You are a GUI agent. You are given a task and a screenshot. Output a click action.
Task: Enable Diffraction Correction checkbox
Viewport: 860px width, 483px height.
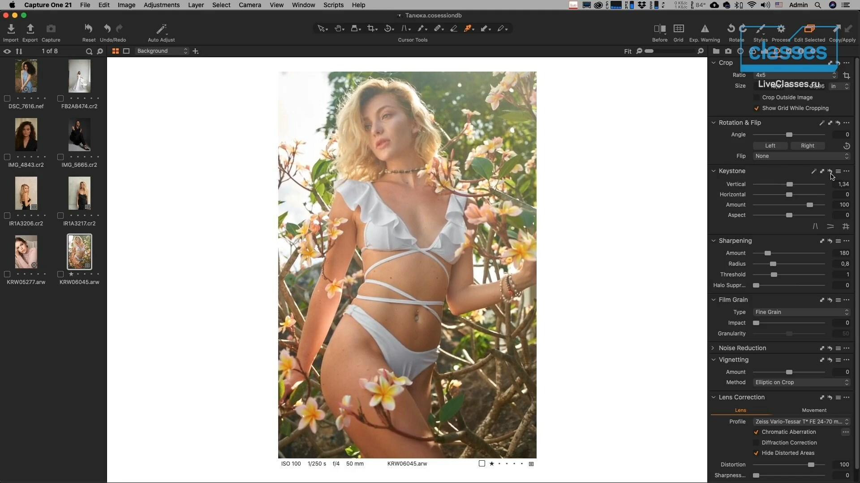pos(756,443)
